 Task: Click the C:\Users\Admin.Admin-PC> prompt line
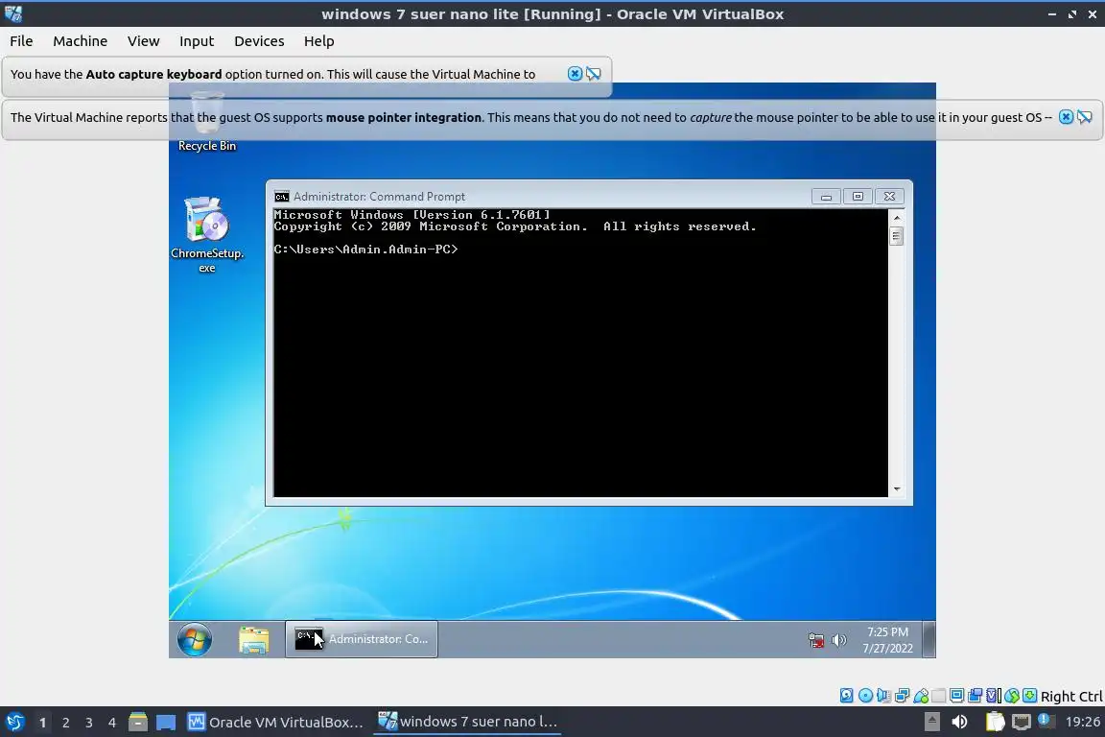pyautogui.click(x=365, y=249)
